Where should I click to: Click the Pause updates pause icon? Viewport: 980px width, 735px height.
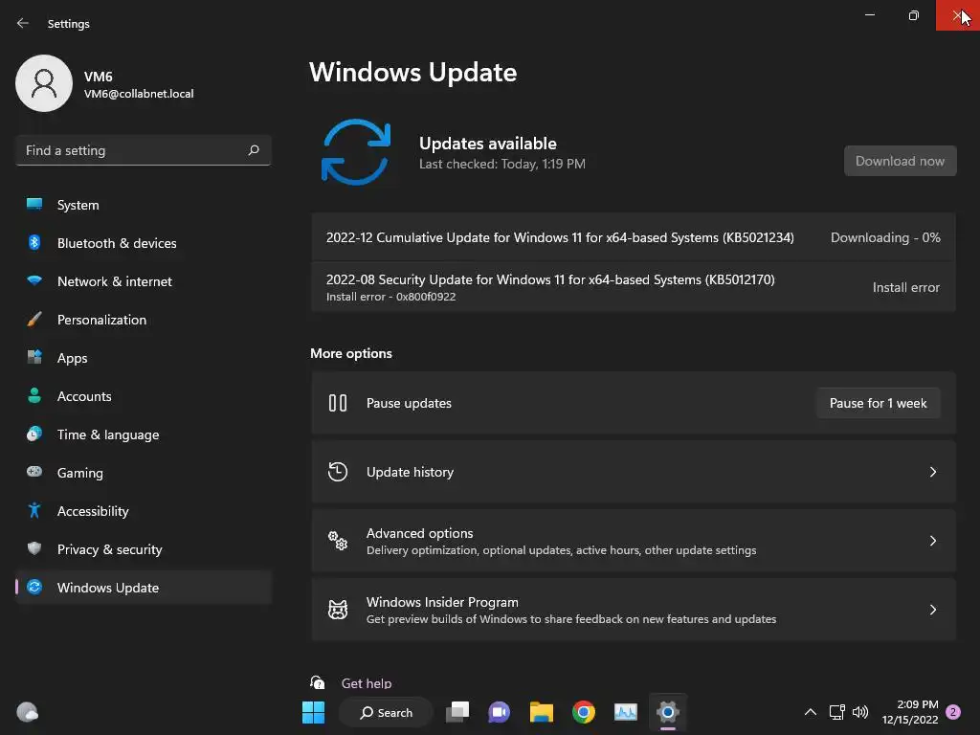coord(338,403)
